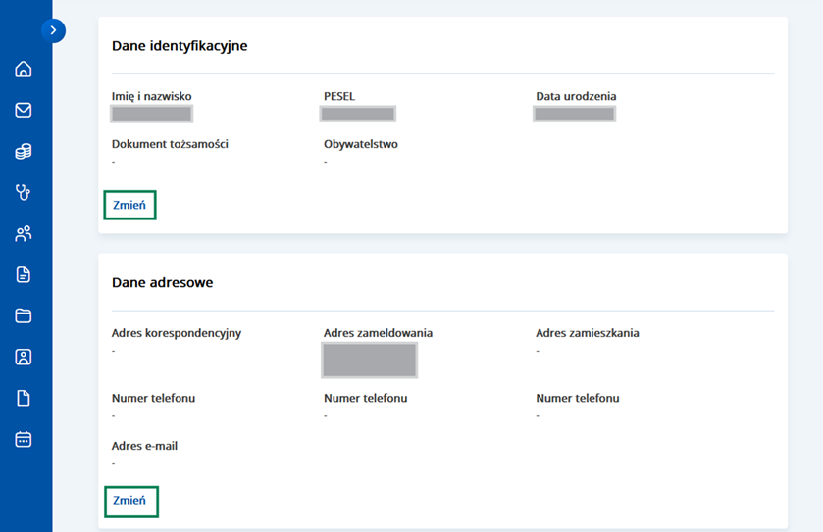Image resolution: width=823 pixels, height=532 pixels.
Task: Open the stethoscope health icon
Action: (x=24, y=193)
